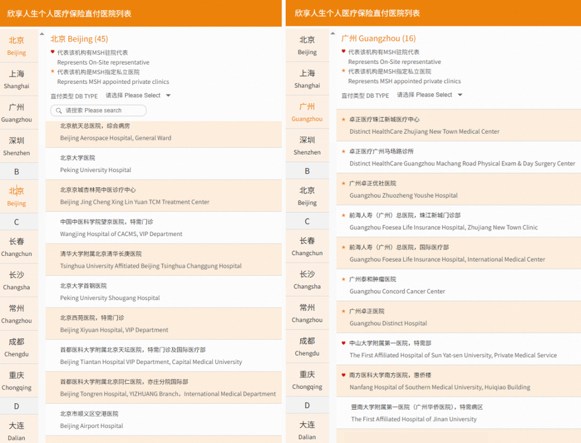The width and height of the screenshot is (581, 443).
Task: Click the magnifier icon in the search box
Action: [x=58, y=111]
